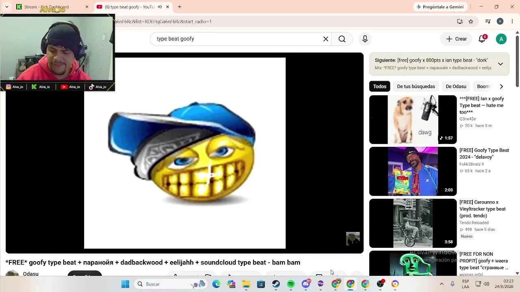Open the volume tray icon
Image resolution: width=520 pixels, height=292 pixels.
click(486, 284)
